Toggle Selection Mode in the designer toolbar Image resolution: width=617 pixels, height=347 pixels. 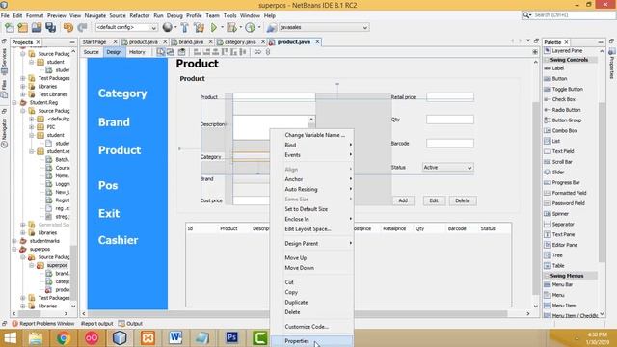coord(161,52)
